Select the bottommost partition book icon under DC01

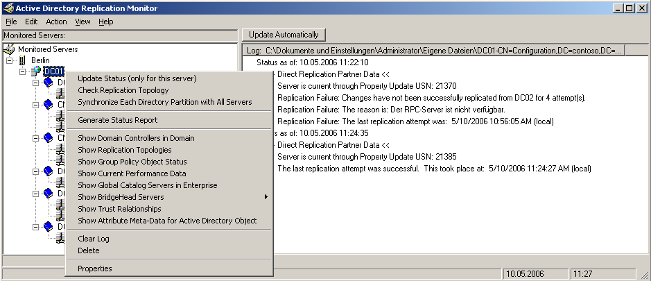tap(48, 226)
